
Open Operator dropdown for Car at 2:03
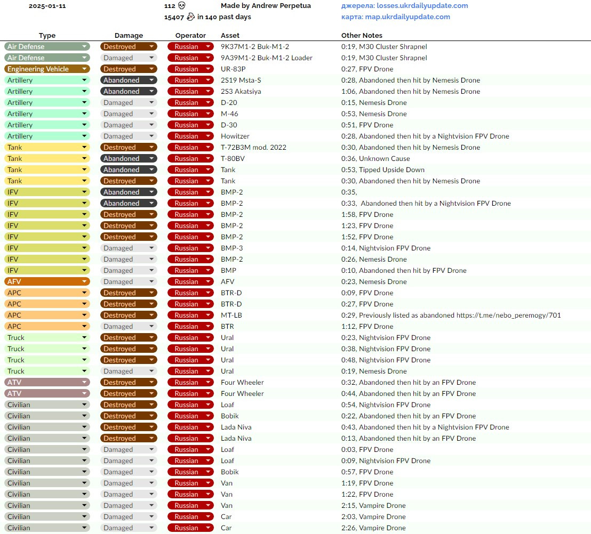[x=191, y=516]
